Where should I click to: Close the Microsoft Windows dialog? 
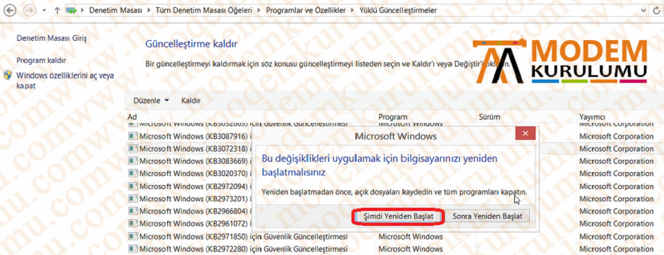tap(525, 133)
